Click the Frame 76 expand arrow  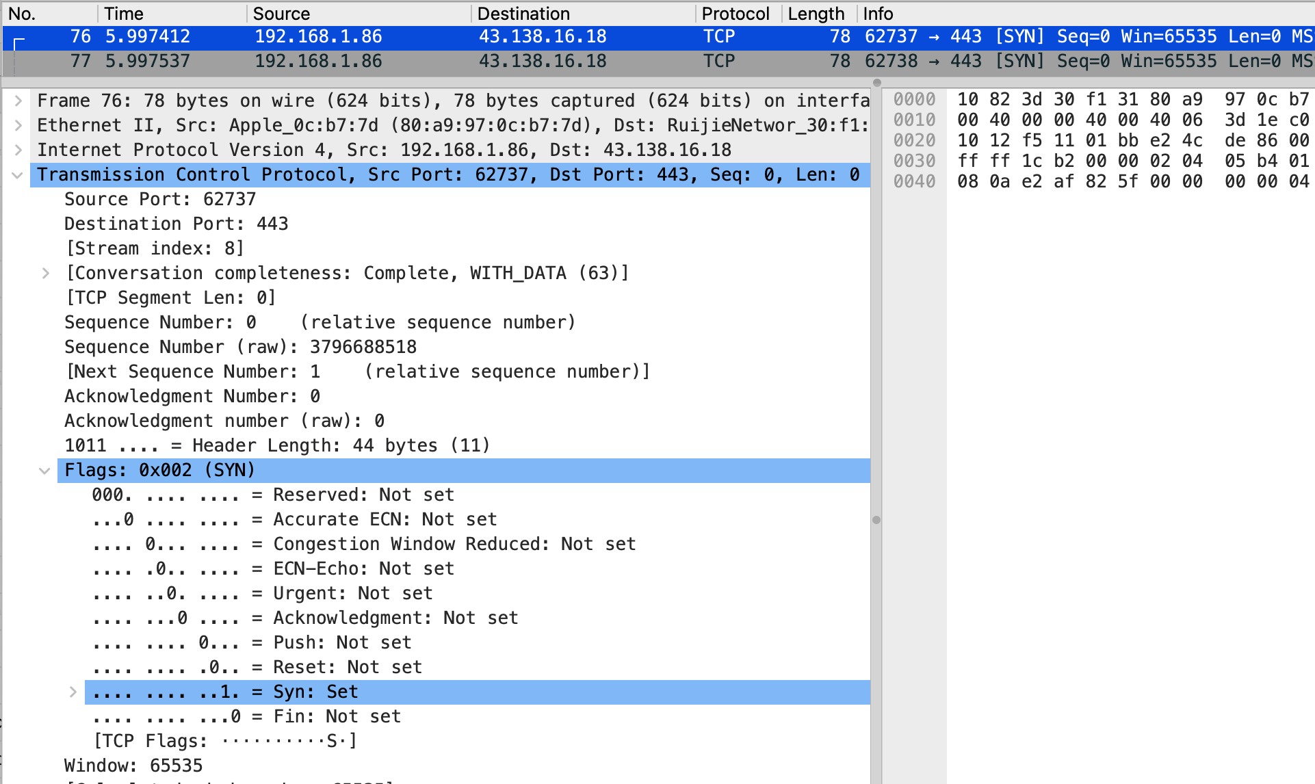coord(21,97)
